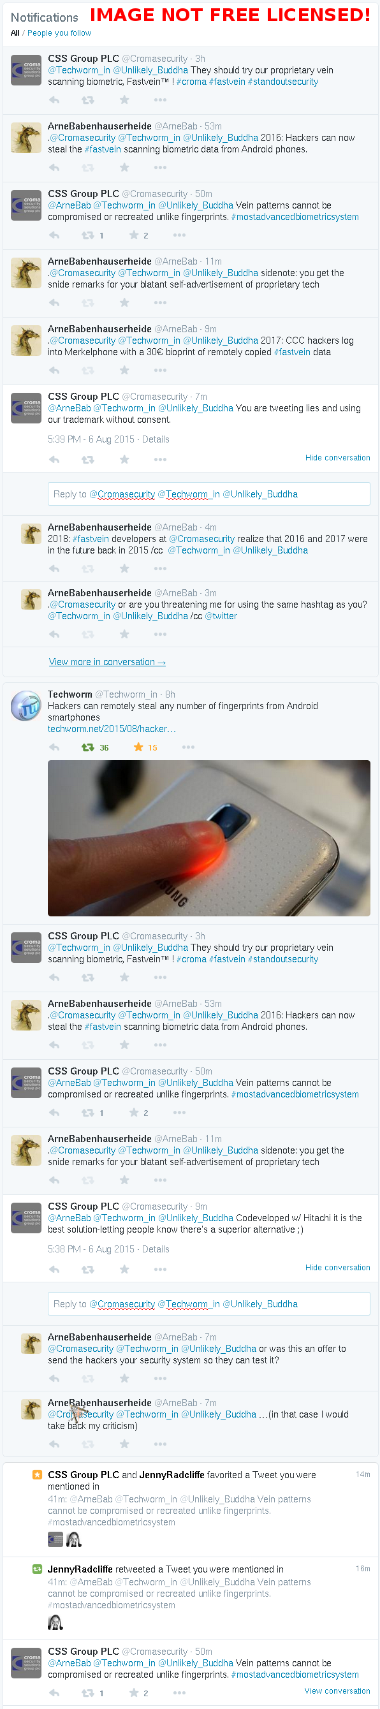Reply to the 'You are tweeting lies' tweet
Image resolution: width=380 pixels, height=1709 pixels.
tap(54, 459)
